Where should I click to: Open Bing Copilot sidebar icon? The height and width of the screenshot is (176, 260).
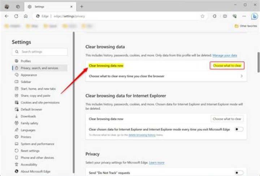254,16
